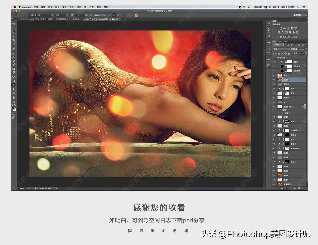Open the 滤镜 menu

pos(79,7)
